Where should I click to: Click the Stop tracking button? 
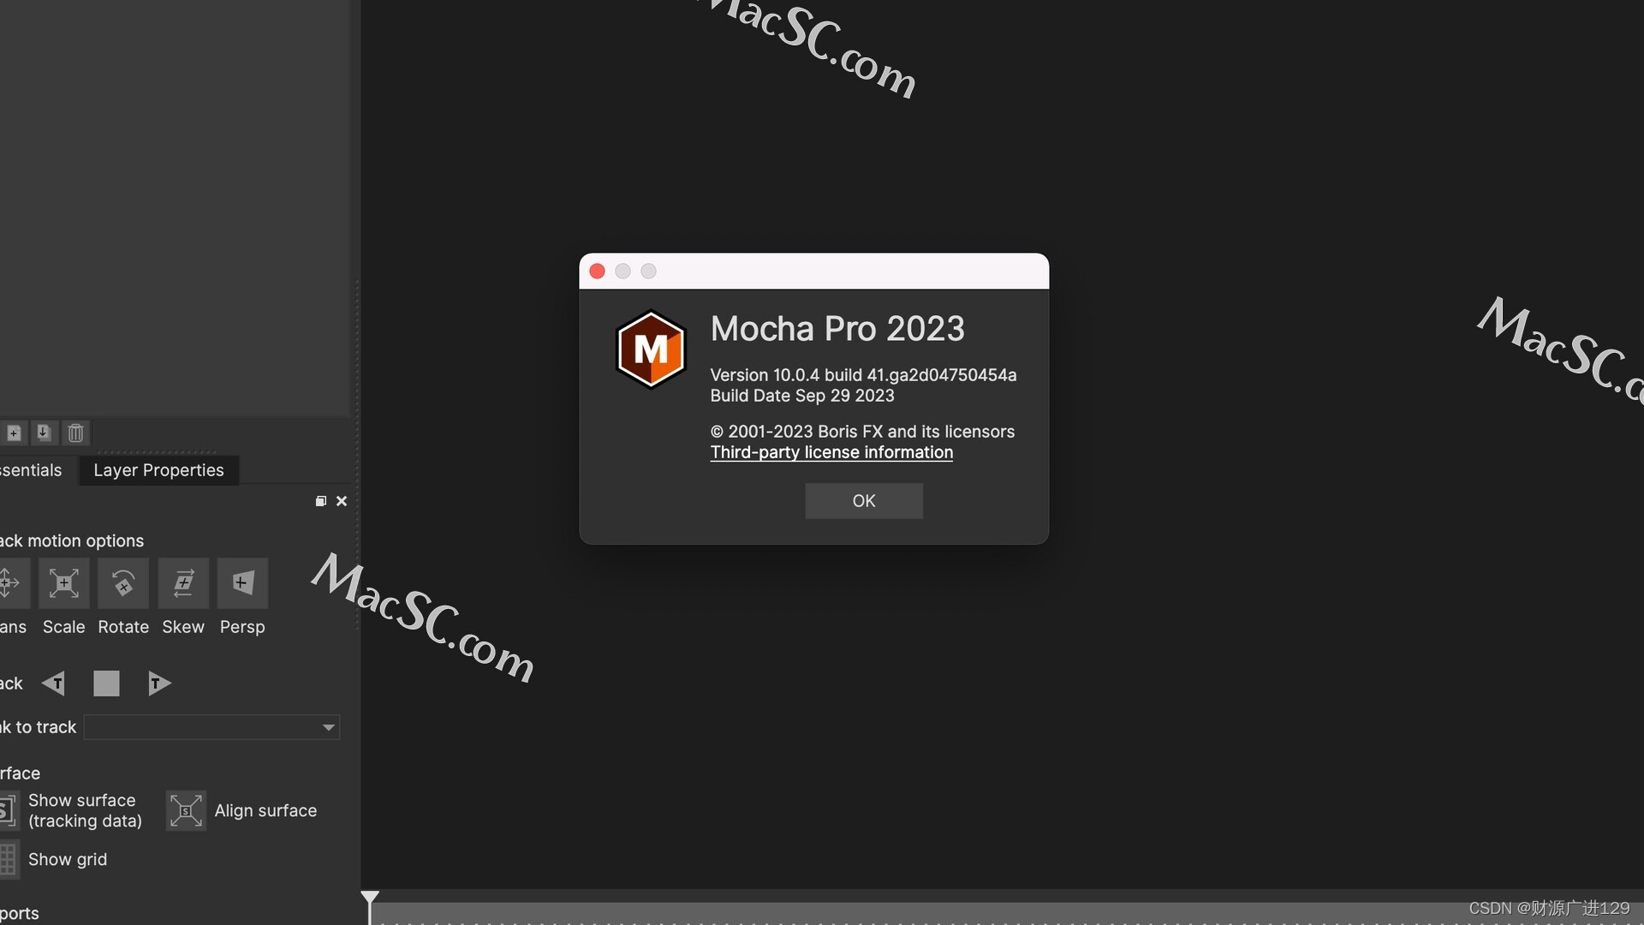click(x=105, y=682)
